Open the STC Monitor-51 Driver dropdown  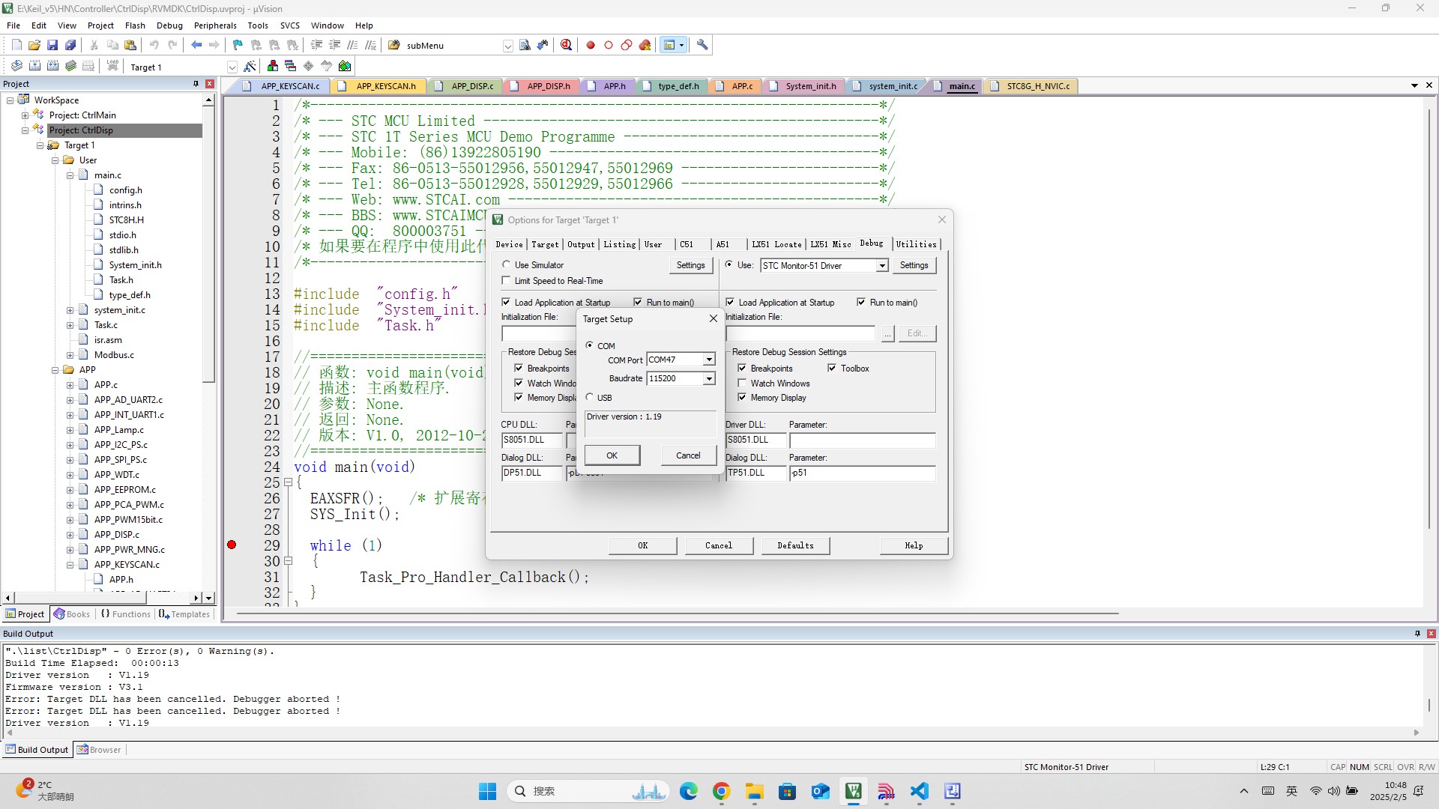[x=882, y=265]
